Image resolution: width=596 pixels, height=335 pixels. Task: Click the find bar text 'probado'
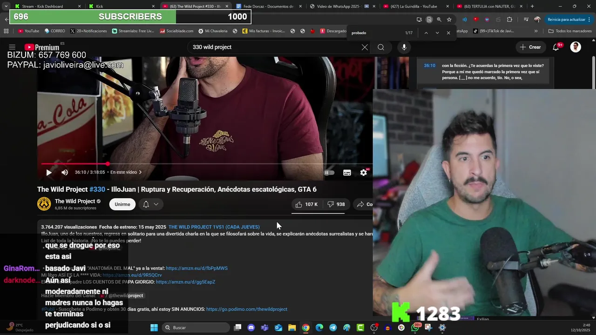pyautogui.click(x=359, y=33)
